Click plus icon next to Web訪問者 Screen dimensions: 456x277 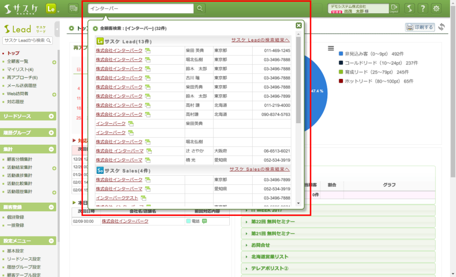pos(54,94)
